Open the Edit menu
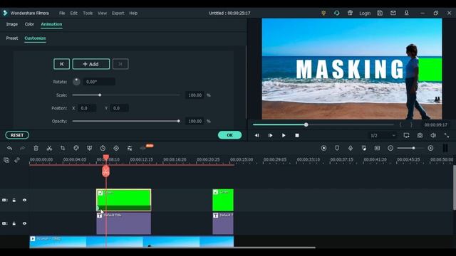Viewport: 456px width, 256px height. click(x=74, y=13)
